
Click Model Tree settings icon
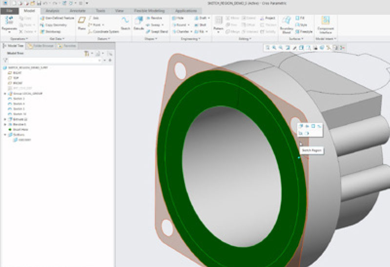click(87, 53)
